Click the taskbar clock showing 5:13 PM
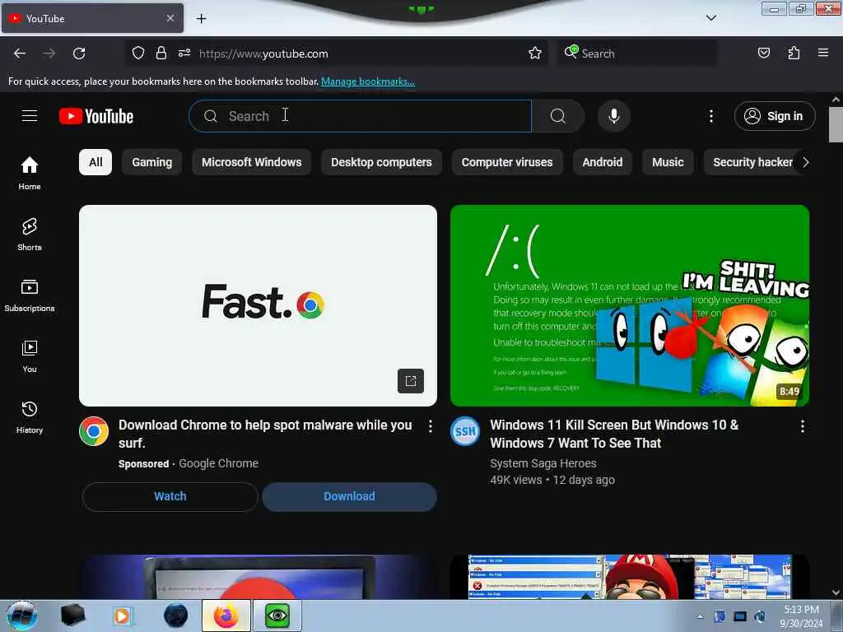Viewport: 843px width, 632px height. tap(801, 616)
